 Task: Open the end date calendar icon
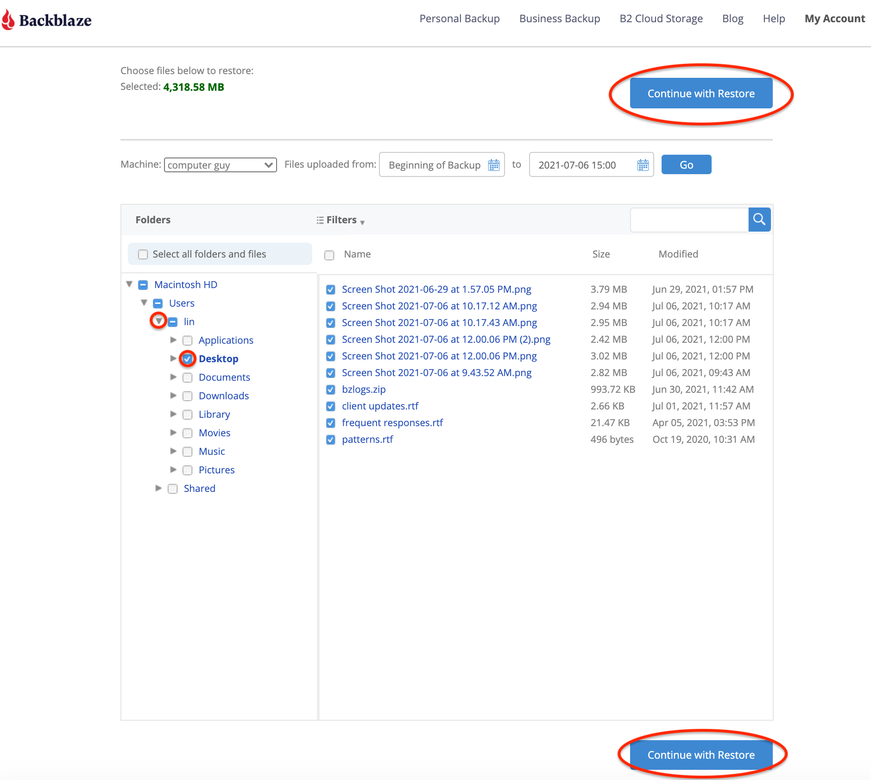pyautogui.click(x=643, y=165)
